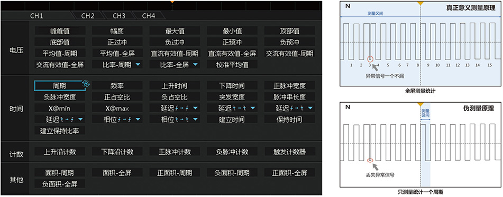Select 平均值-全屏 measurement
Viewport: 503px width, 197px height.
pos(117,53)
